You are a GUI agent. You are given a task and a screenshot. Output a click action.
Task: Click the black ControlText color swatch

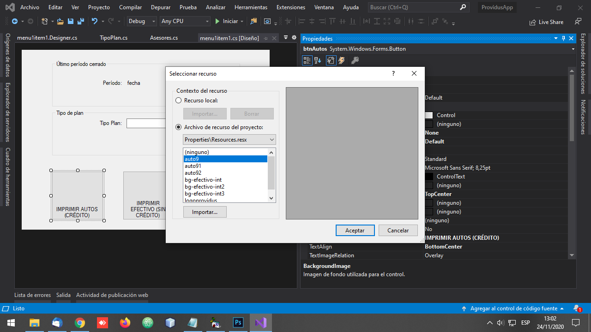429,177
